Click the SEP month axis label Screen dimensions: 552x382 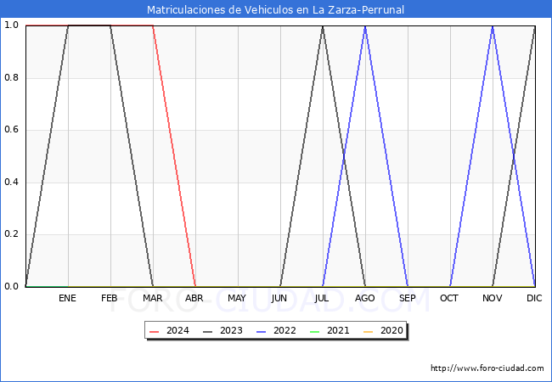408,298
